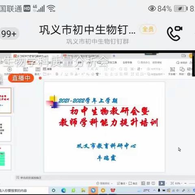Open the 巩义市初中生物钉钉群 group title

point(87,30)
